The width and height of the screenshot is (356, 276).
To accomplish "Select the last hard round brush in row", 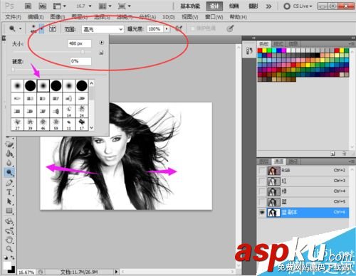I will pyautogui.click(x=82, y=85).
